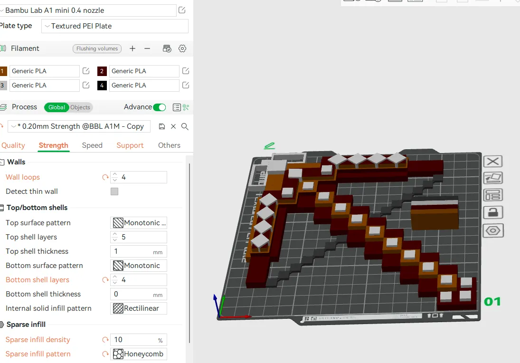Switch to the Speed tab
520x363 pixels.
click(x=92, y=145)
